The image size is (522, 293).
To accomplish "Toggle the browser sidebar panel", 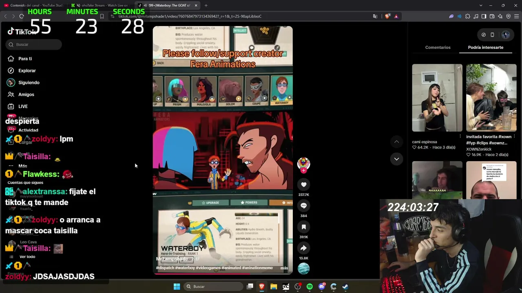I will click(484, 16).
